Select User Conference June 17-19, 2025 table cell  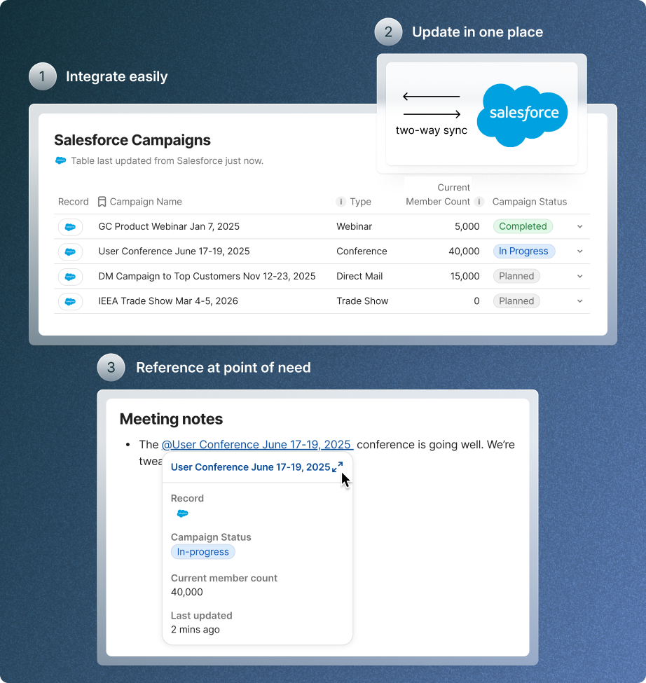click(174, 251)
